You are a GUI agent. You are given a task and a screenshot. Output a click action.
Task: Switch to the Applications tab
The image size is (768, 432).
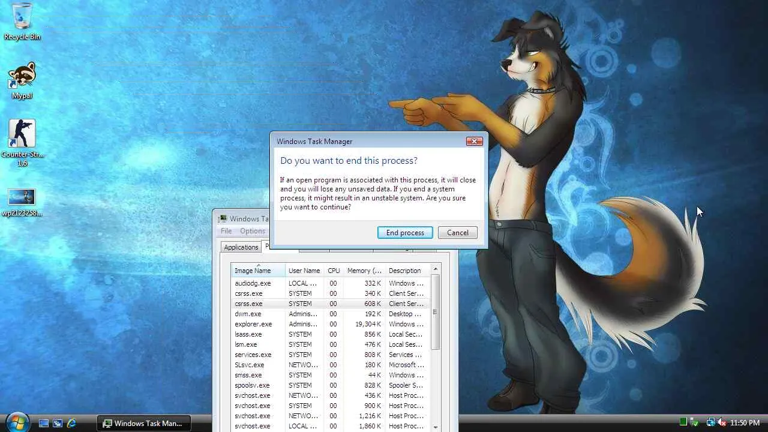coord(241,247)
